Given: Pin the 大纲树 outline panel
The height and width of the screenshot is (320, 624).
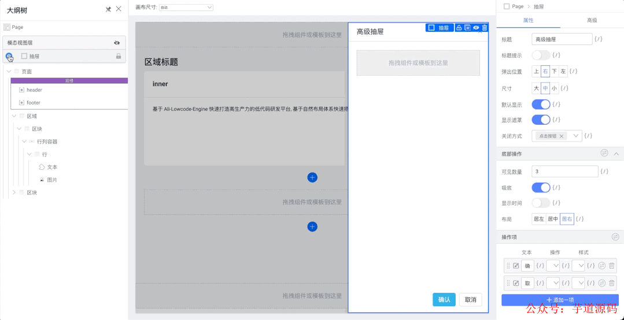Looking at the screenshot, I should (x=108, y=9).
